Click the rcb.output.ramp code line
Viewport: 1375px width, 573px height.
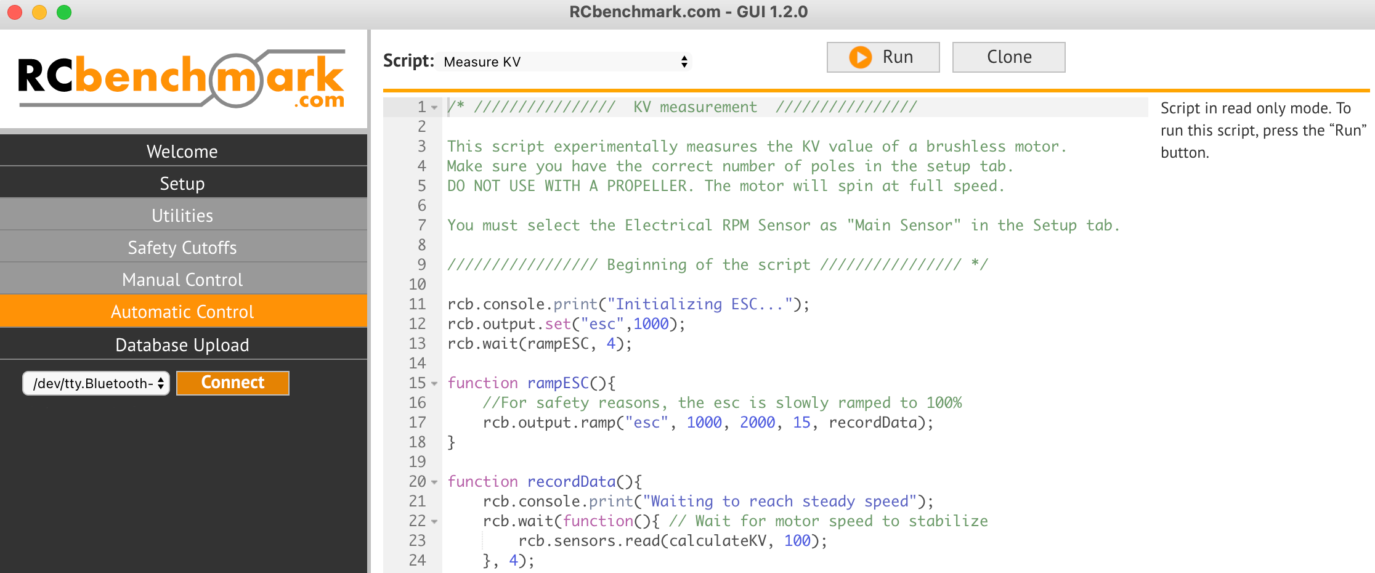(x=707, y=423)
